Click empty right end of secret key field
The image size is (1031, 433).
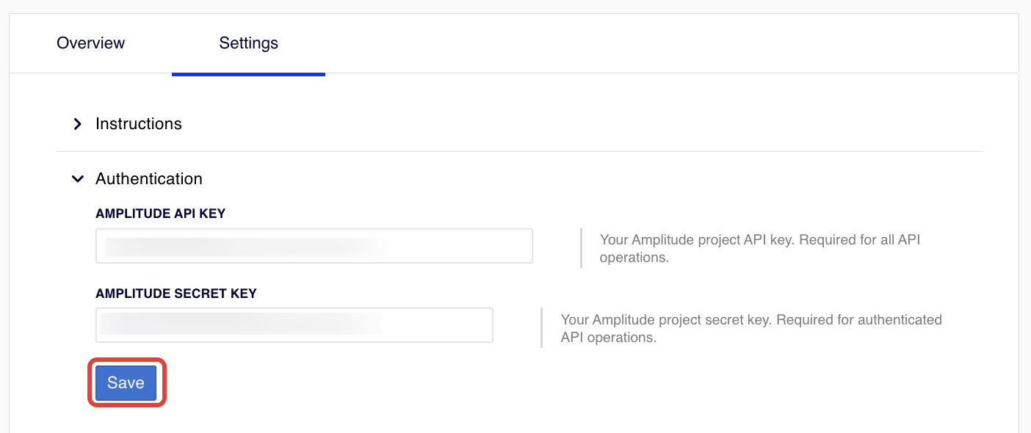[448, 325]
